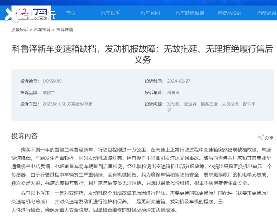Open 汽车缺陷报道 in the top menu
The image size is (277, 216).
pyautogui.click(x=190, y=13)
